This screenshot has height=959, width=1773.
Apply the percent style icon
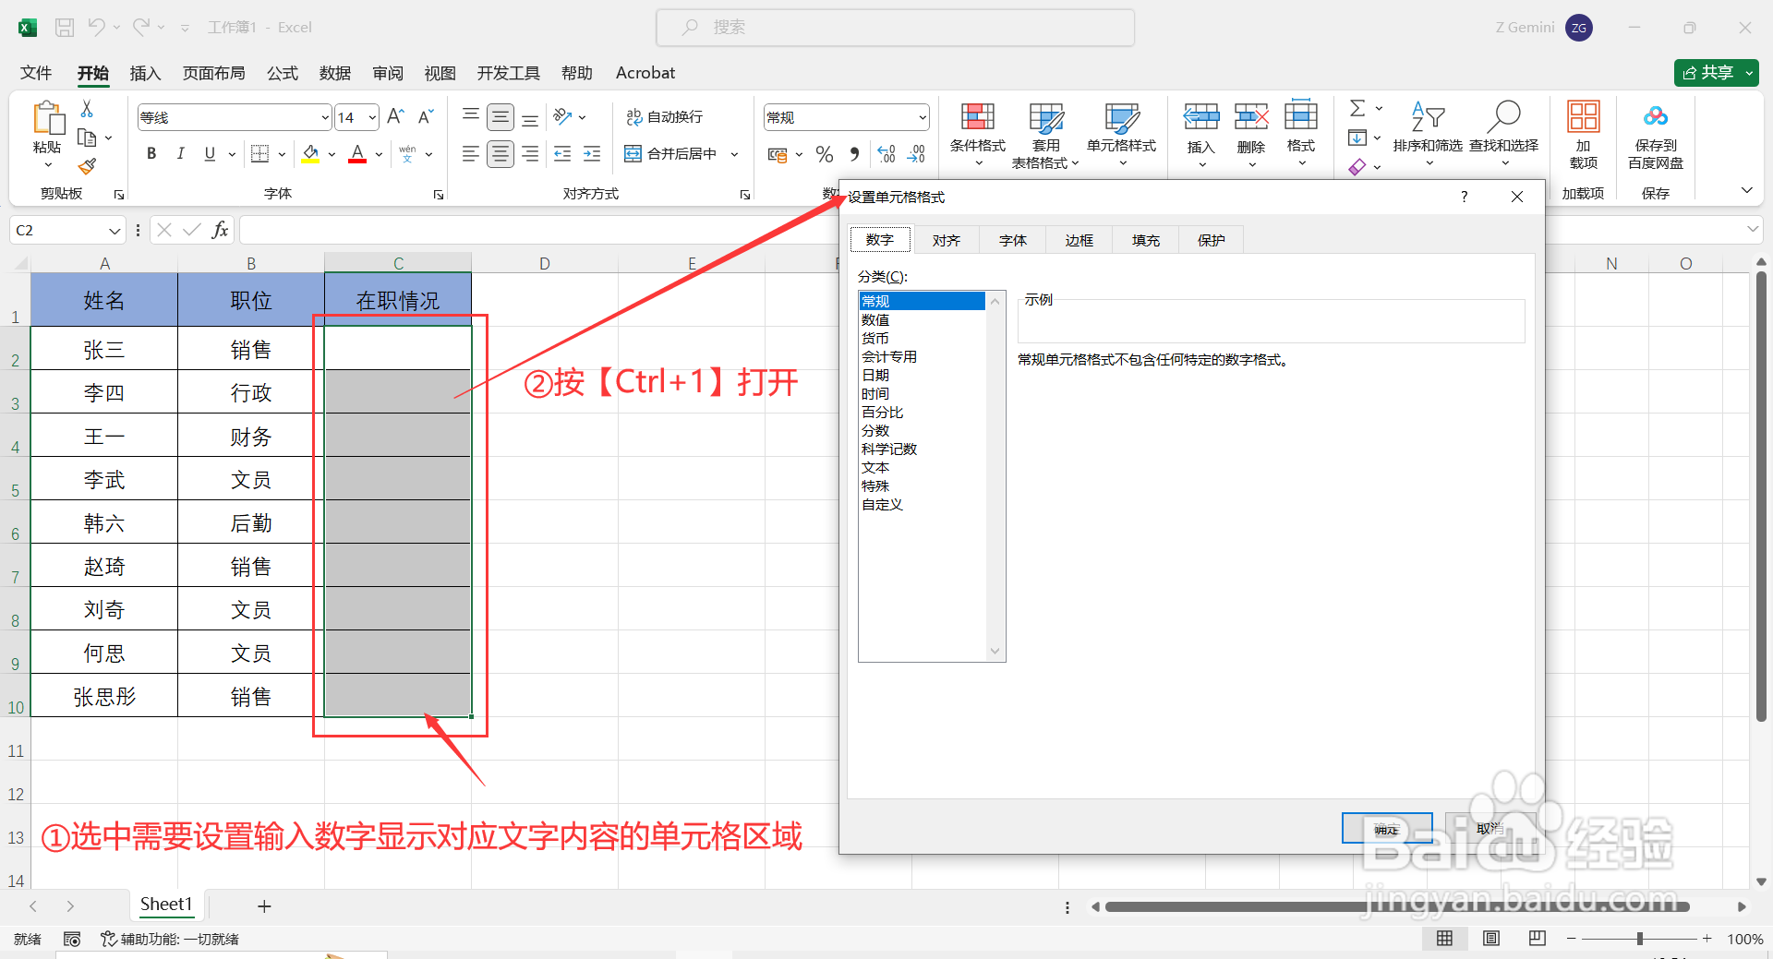click(824, 154)
